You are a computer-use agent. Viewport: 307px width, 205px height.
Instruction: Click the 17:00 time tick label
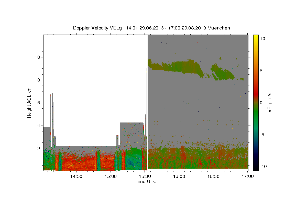[x=247, y=176]
